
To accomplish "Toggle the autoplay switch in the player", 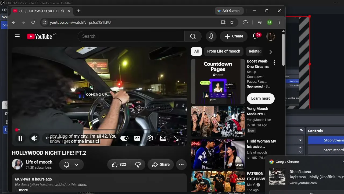I will (124, 138).
